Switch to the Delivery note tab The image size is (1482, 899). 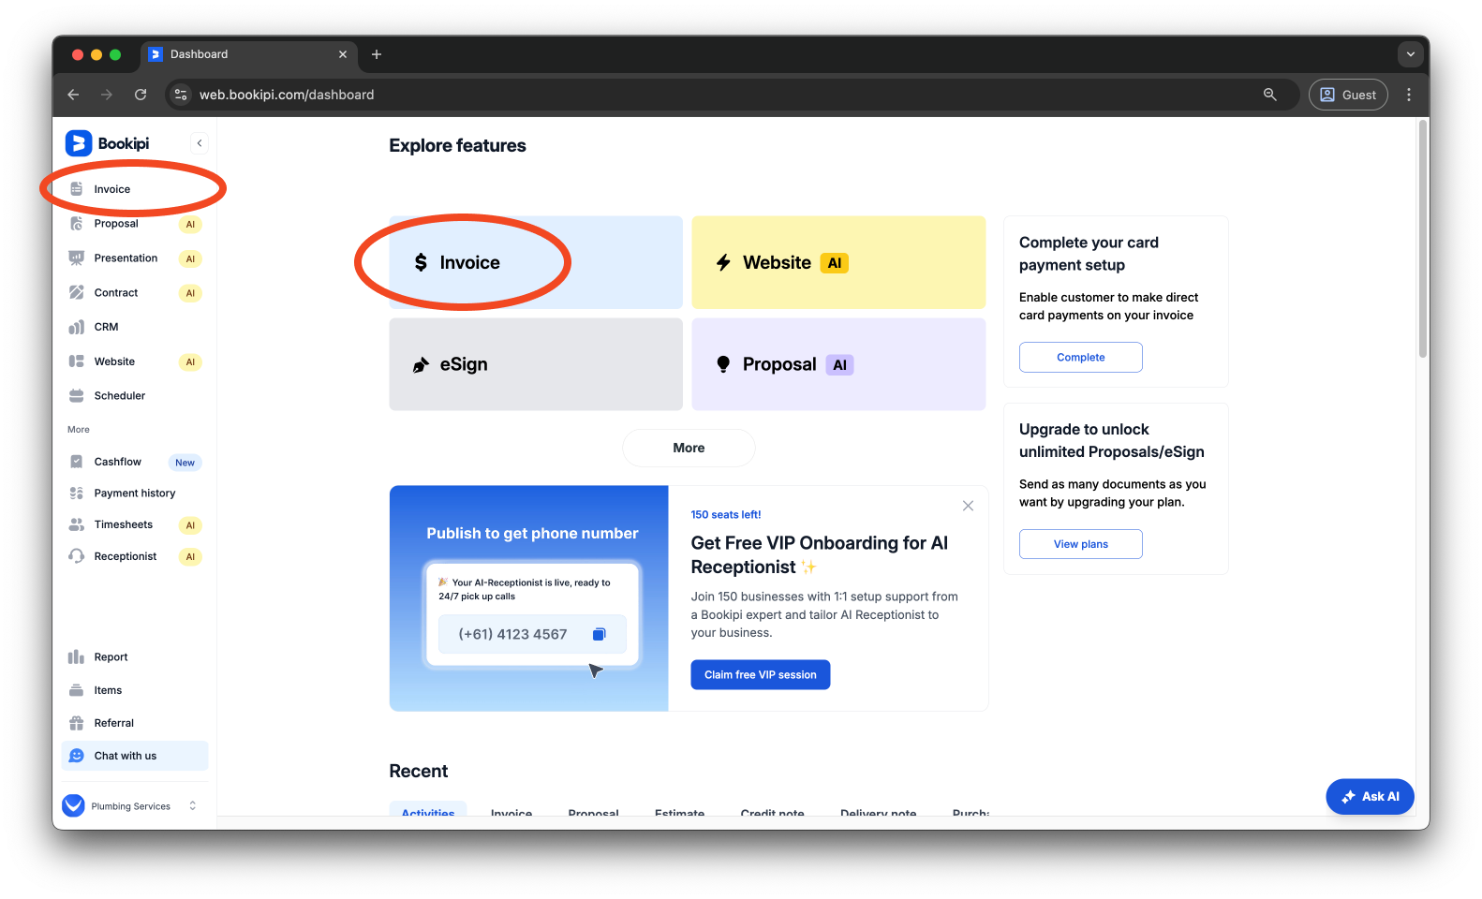point(879,813)
